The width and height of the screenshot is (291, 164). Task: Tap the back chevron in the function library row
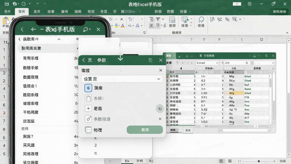tap(19, 39)
